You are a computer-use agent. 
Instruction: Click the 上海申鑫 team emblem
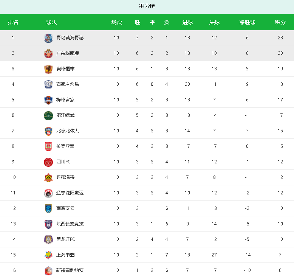point(48,255)
